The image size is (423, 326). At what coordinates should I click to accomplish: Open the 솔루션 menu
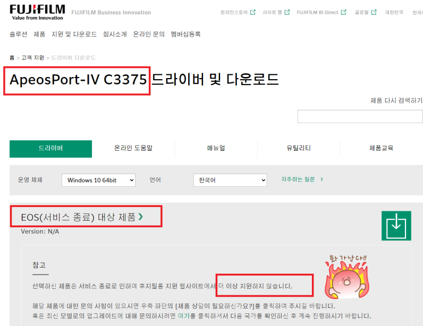tap(19, 34)
